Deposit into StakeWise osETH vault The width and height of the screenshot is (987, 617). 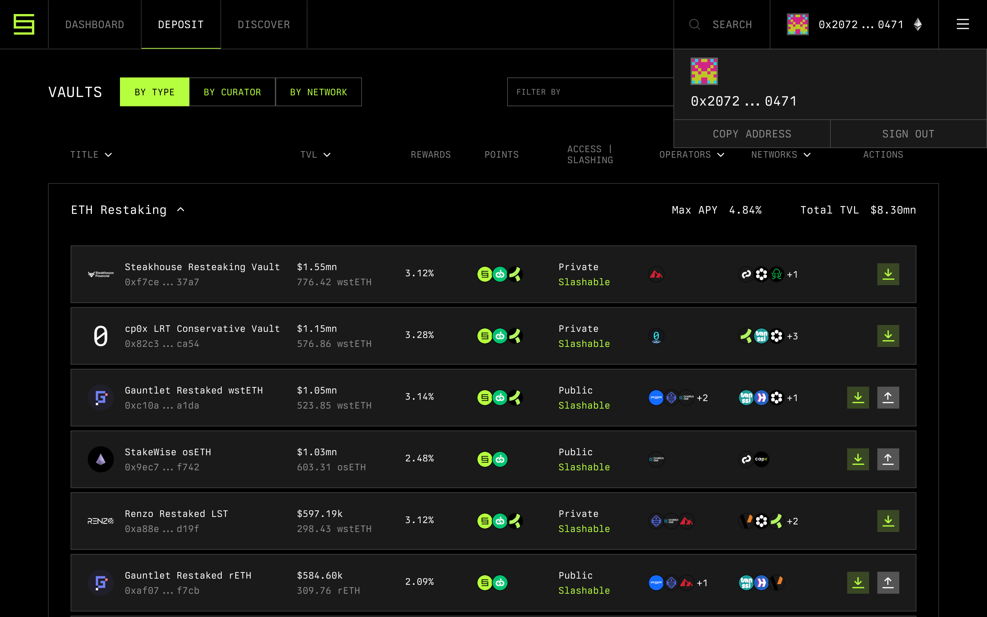(858, 459)
